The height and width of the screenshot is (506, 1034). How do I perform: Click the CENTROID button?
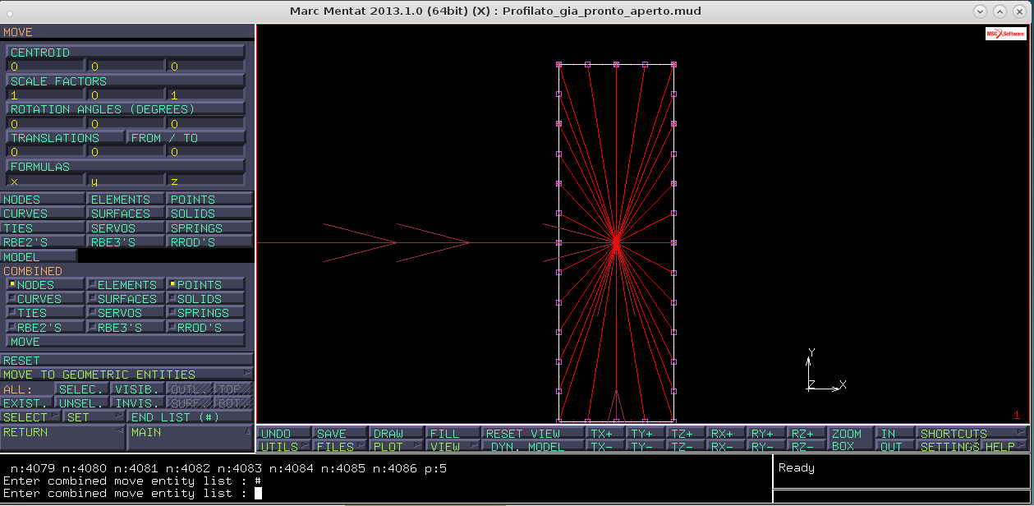tap(126, 53)
